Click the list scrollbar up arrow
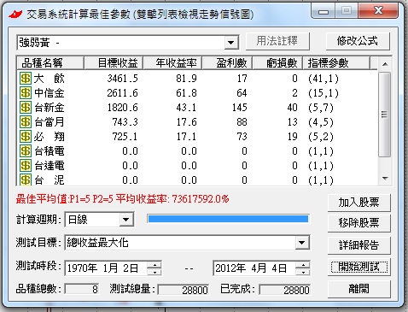This screenshot has height=312, width=408. (x=385, y=64)
